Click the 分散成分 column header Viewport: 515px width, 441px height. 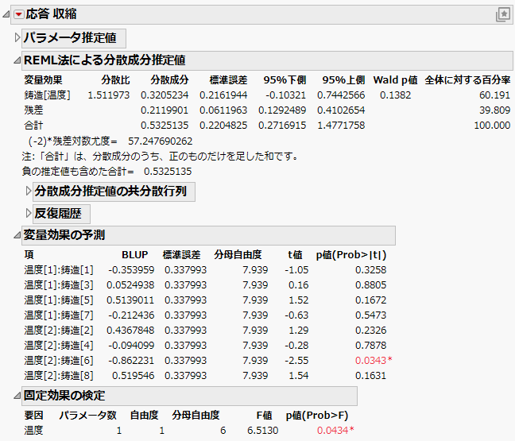point(169,79)
